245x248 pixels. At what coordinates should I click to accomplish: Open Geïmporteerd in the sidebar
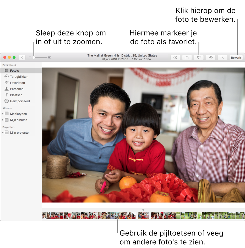[21, 101]
